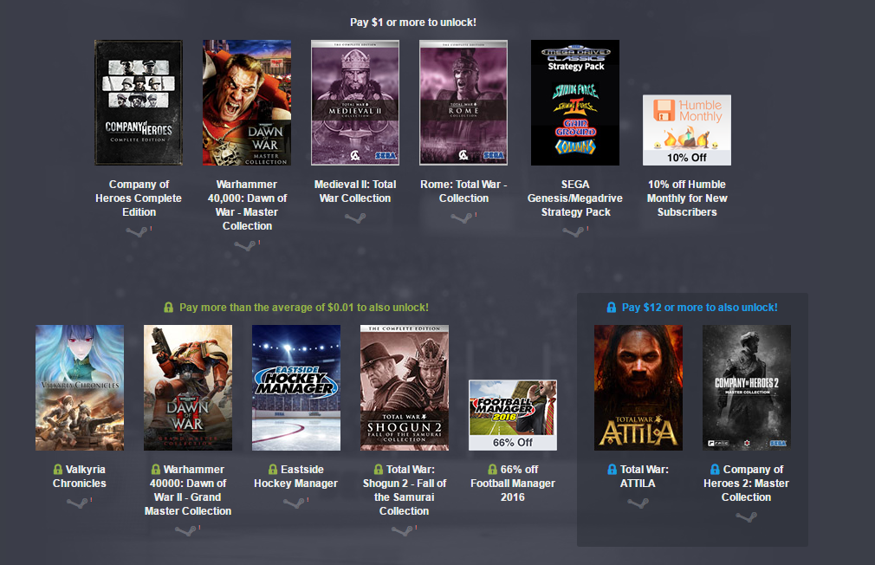This screenshot has height=565, width=875.
Task: Click the Steam icon under Company of Heroes Complete Edition
Action: point(137,231)
